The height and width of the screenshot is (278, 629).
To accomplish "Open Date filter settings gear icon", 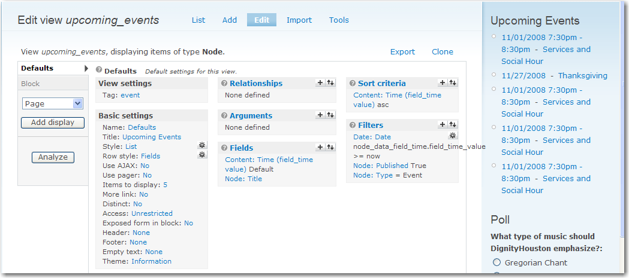I will (x=453, y=136).
